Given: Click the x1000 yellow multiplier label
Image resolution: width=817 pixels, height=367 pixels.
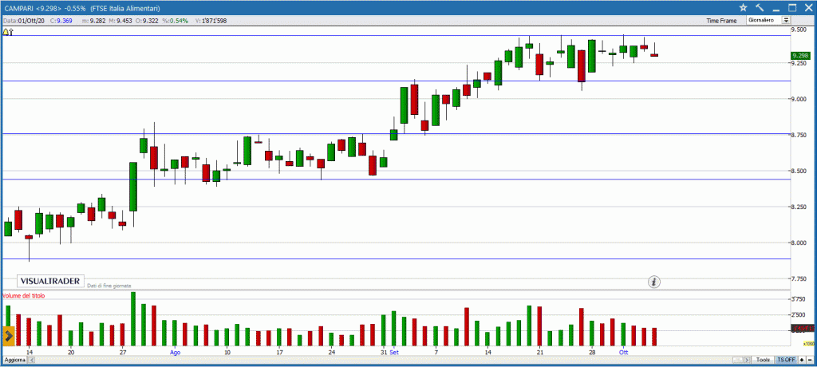Looking at the screenshot, I should (808, 344).
